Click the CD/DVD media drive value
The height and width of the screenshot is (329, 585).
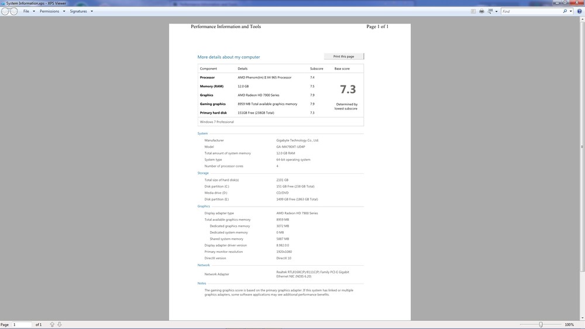(x=283, y=193)
